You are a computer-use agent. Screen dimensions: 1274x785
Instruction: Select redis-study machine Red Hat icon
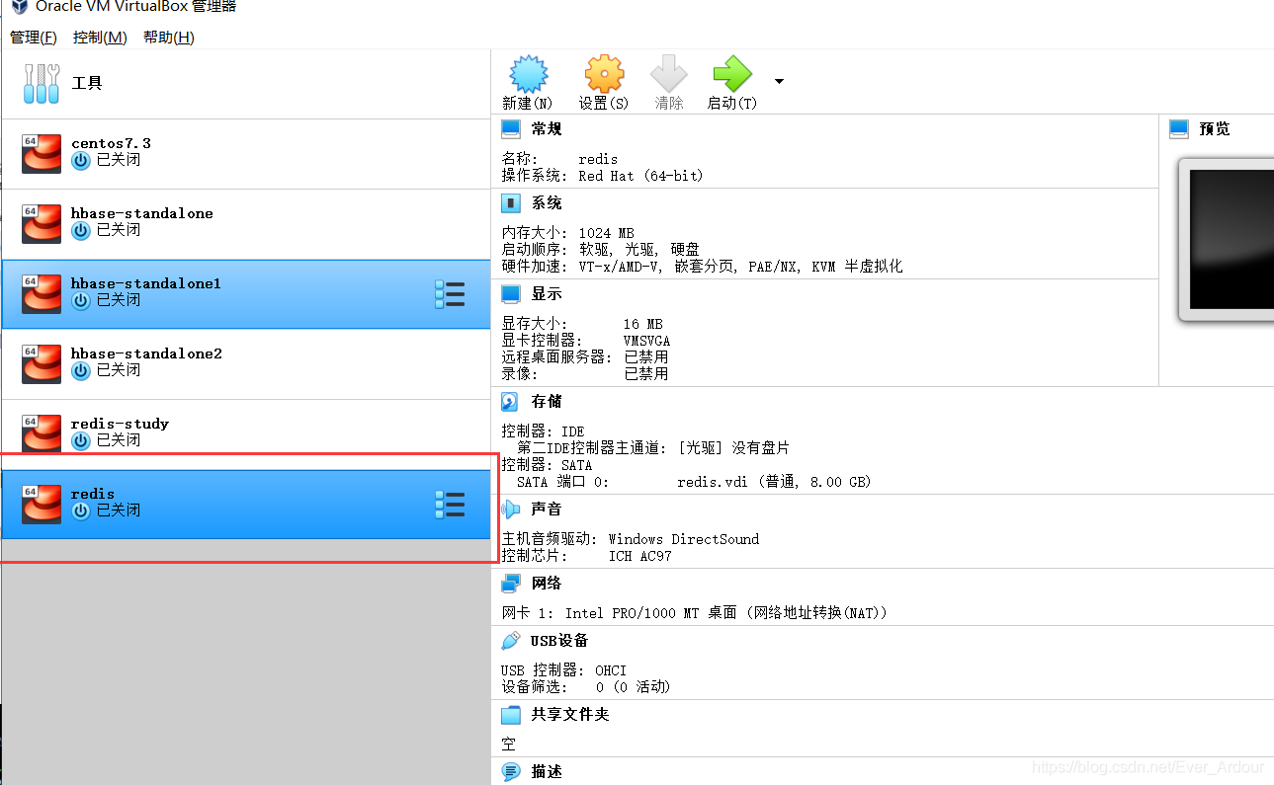point(42,433)
